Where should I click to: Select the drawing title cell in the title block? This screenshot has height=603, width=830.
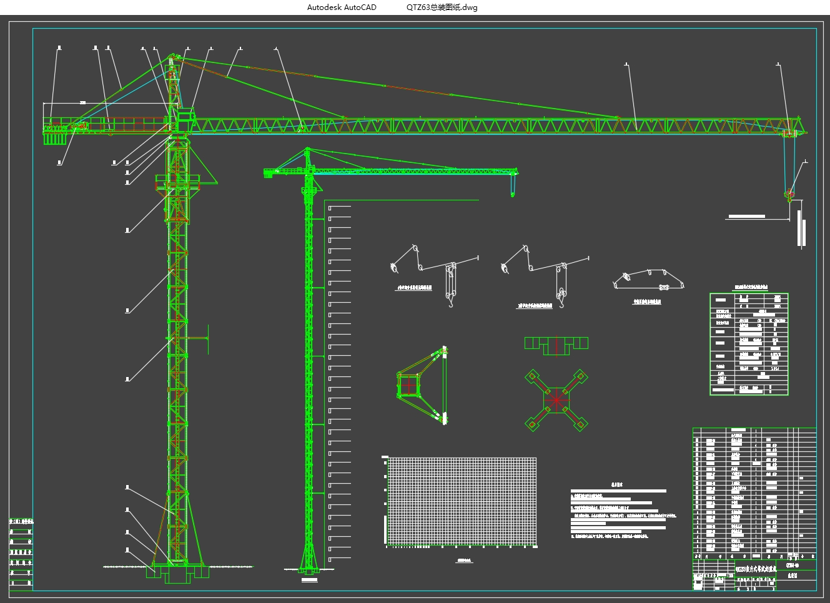pos(756,569)
